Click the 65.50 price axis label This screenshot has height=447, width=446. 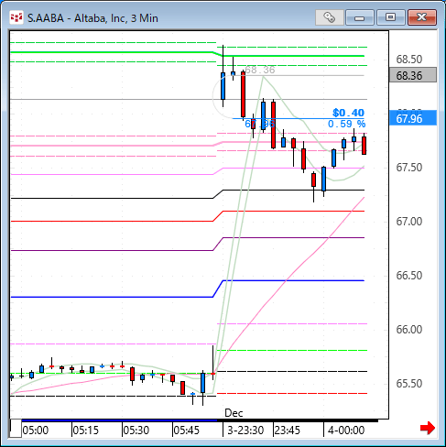point(409,384)
